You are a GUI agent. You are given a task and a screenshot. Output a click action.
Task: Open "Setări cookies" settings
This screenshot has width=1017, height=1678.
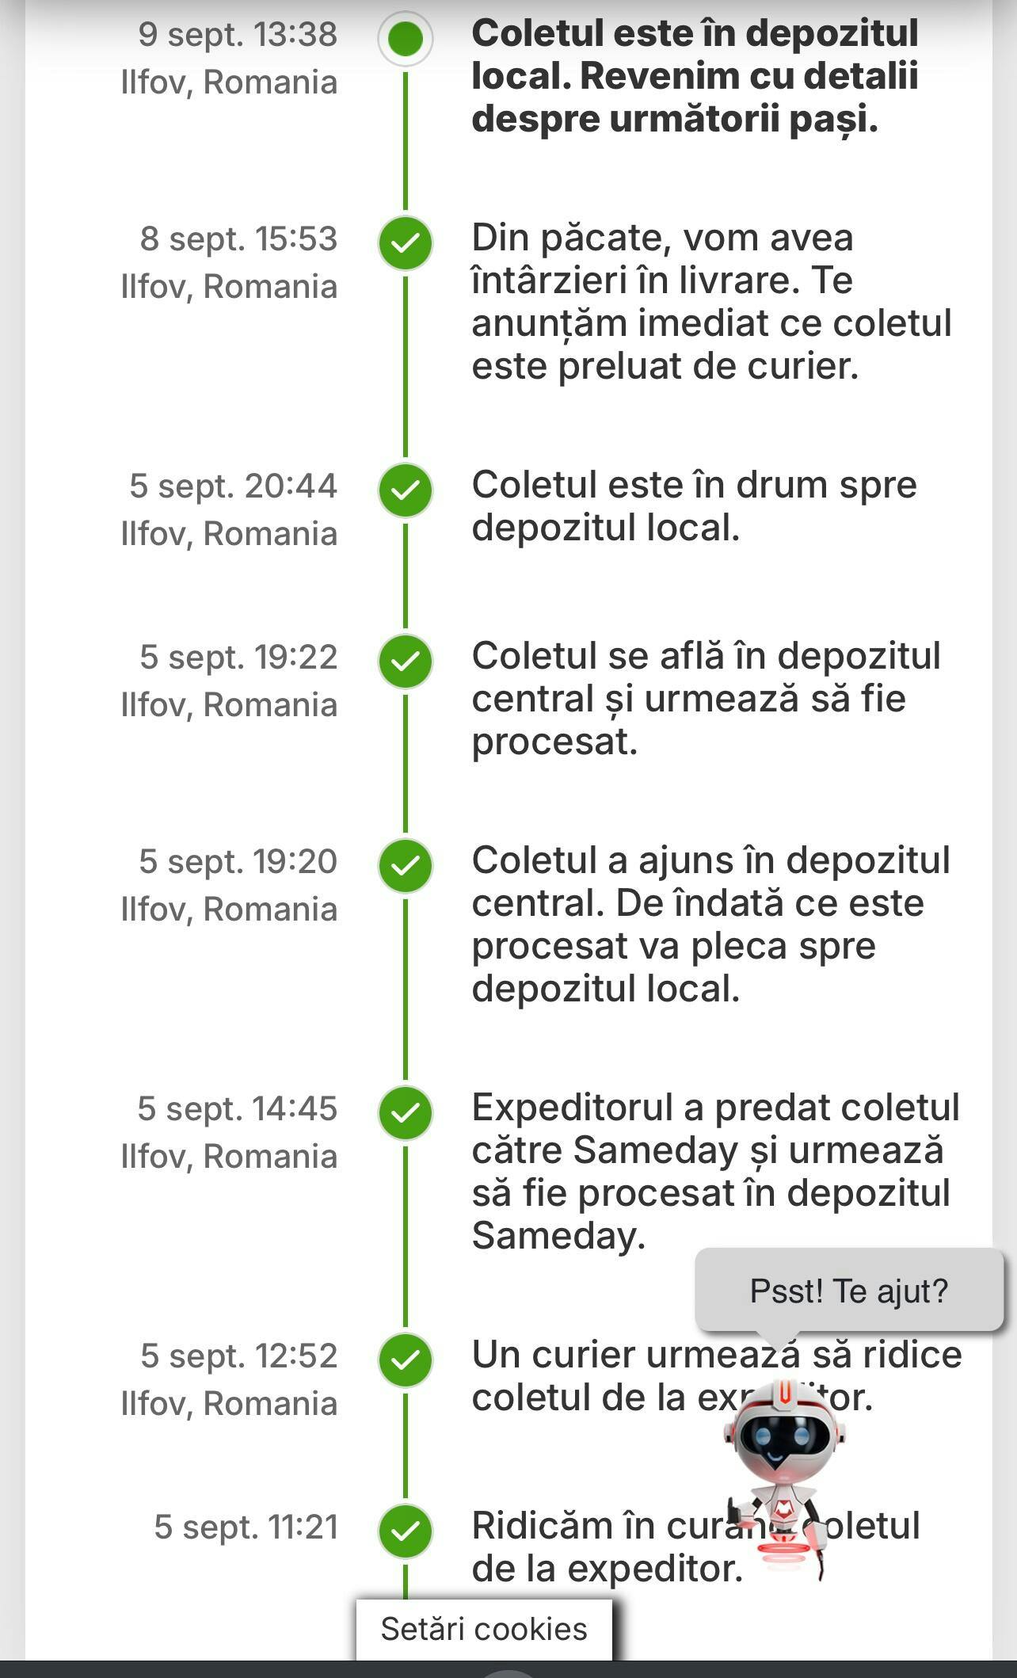(484, 1629)
